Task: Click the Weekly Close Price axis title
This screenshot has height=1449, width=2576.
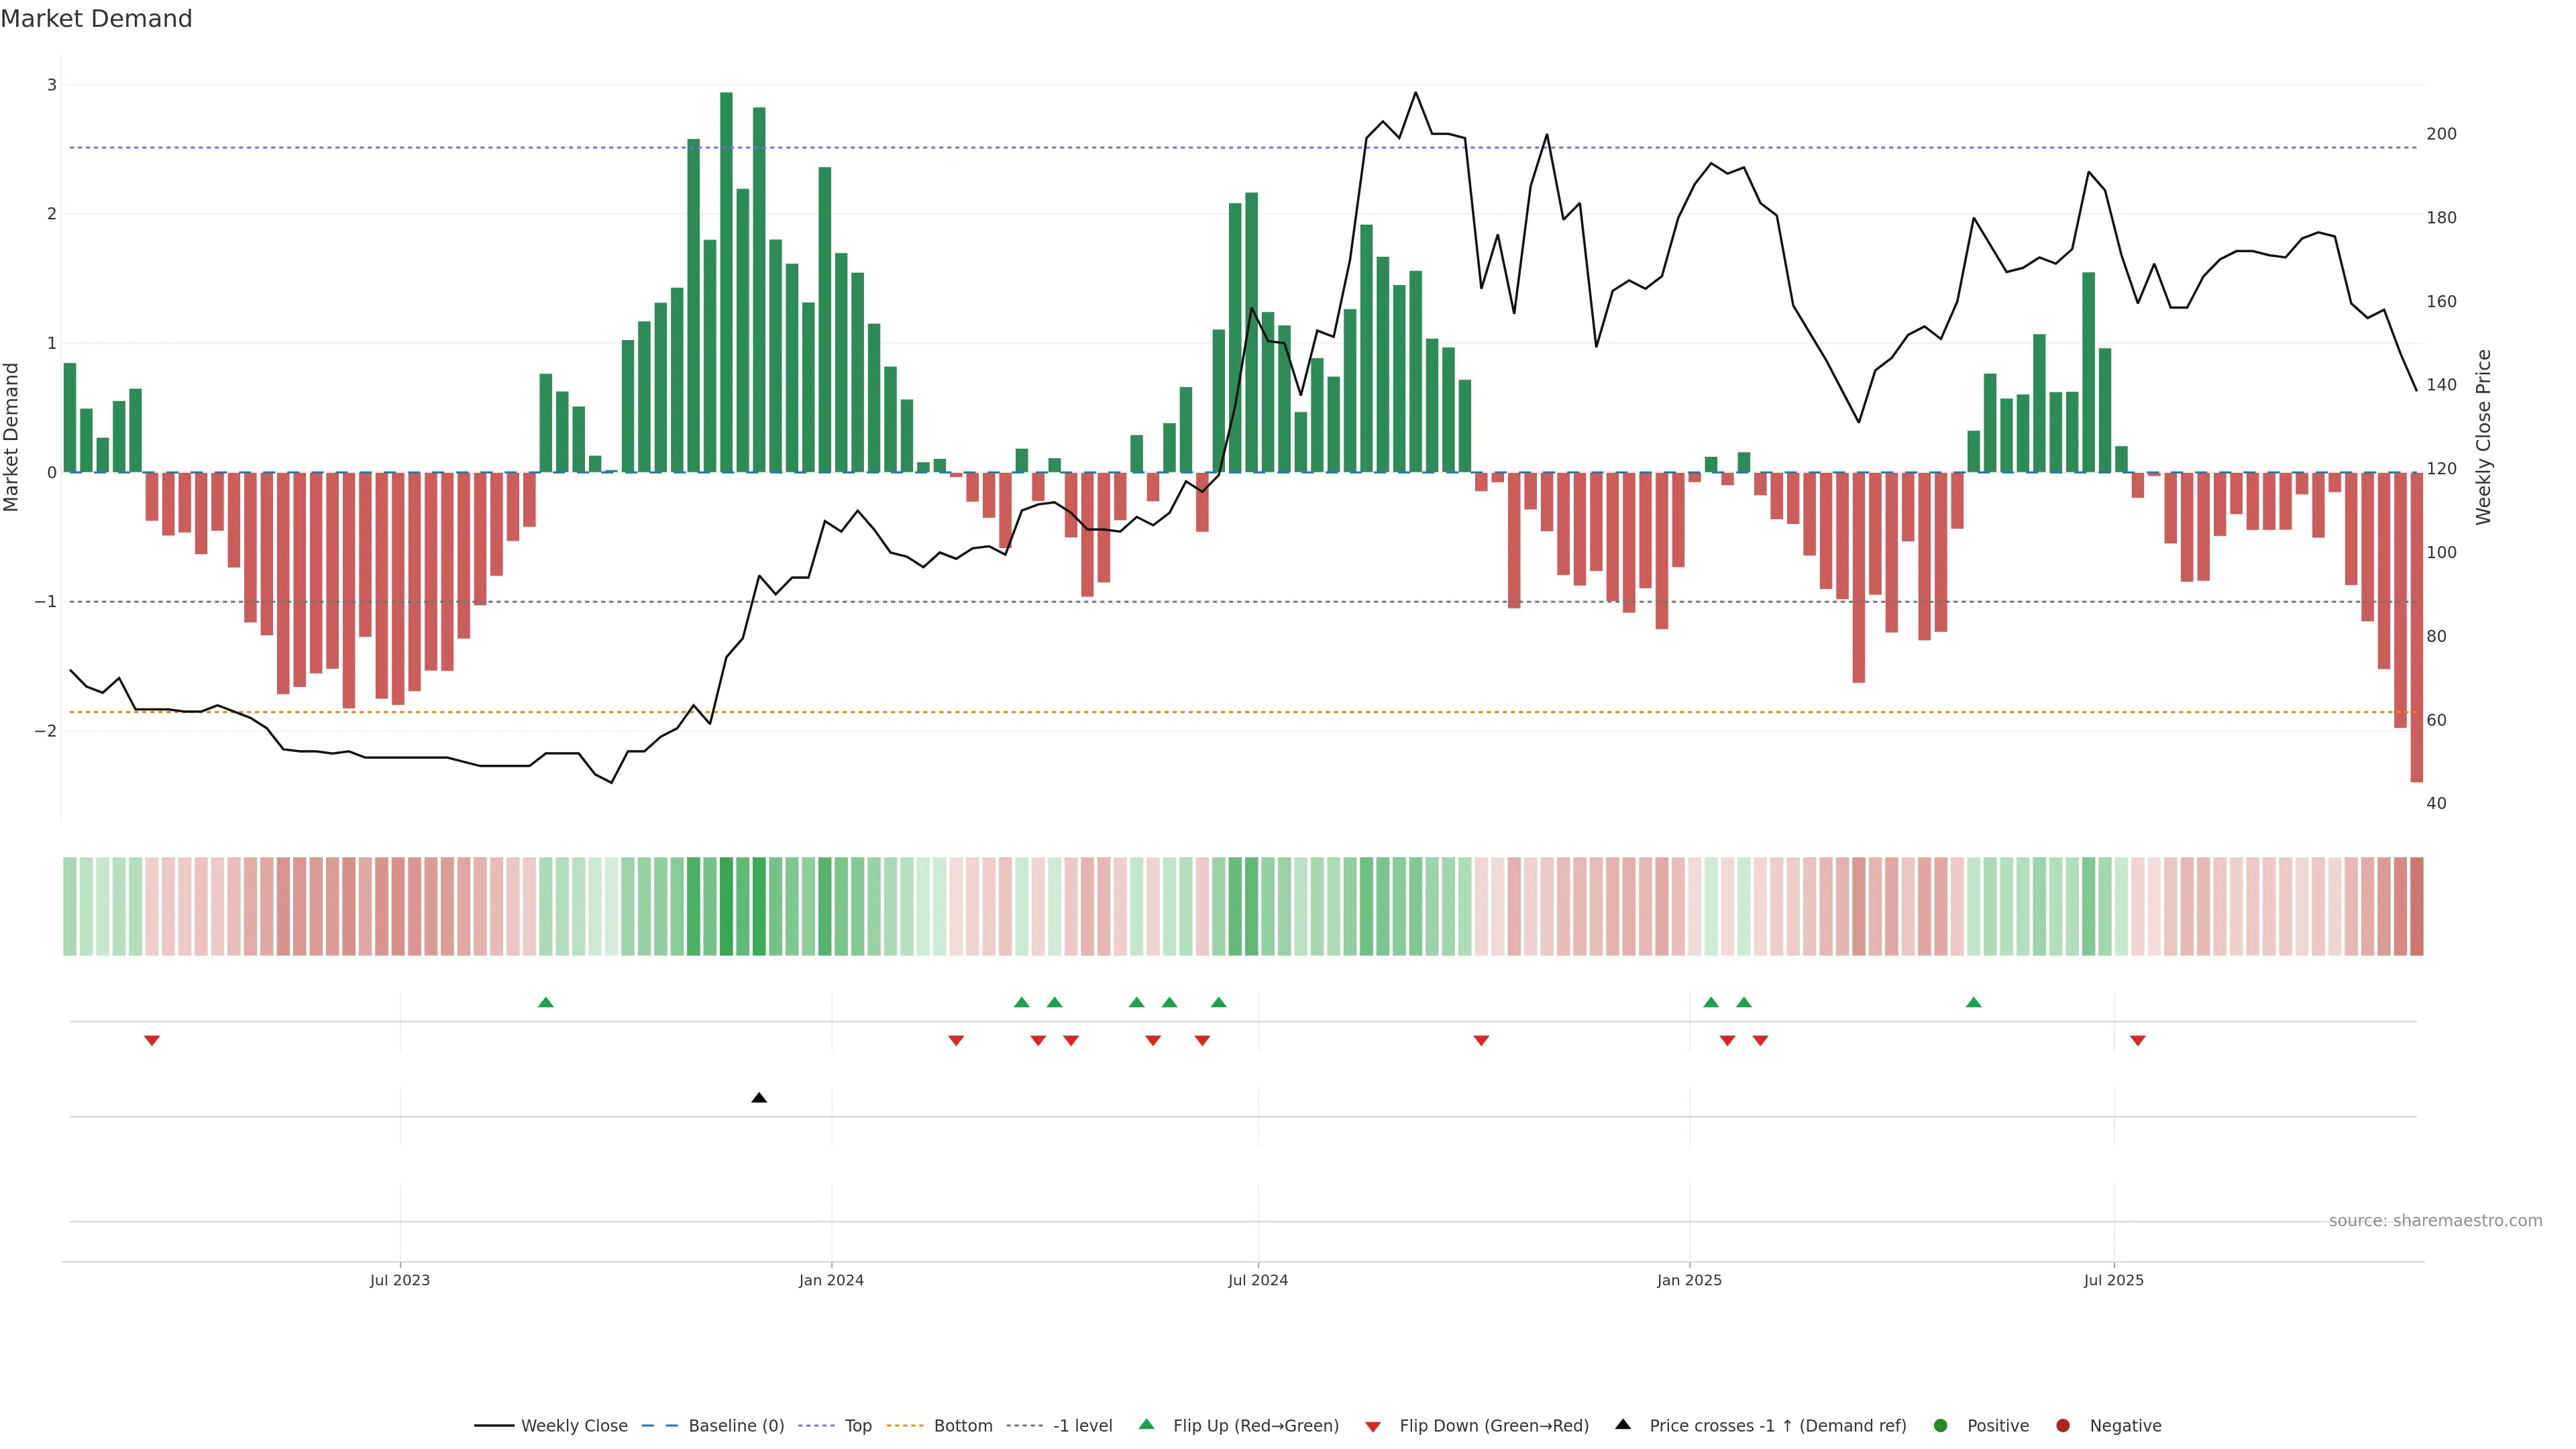Action: coord(2484,437)
